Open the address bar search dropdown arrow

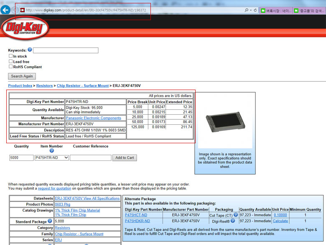pyautogui.click(x=251, y=10)
